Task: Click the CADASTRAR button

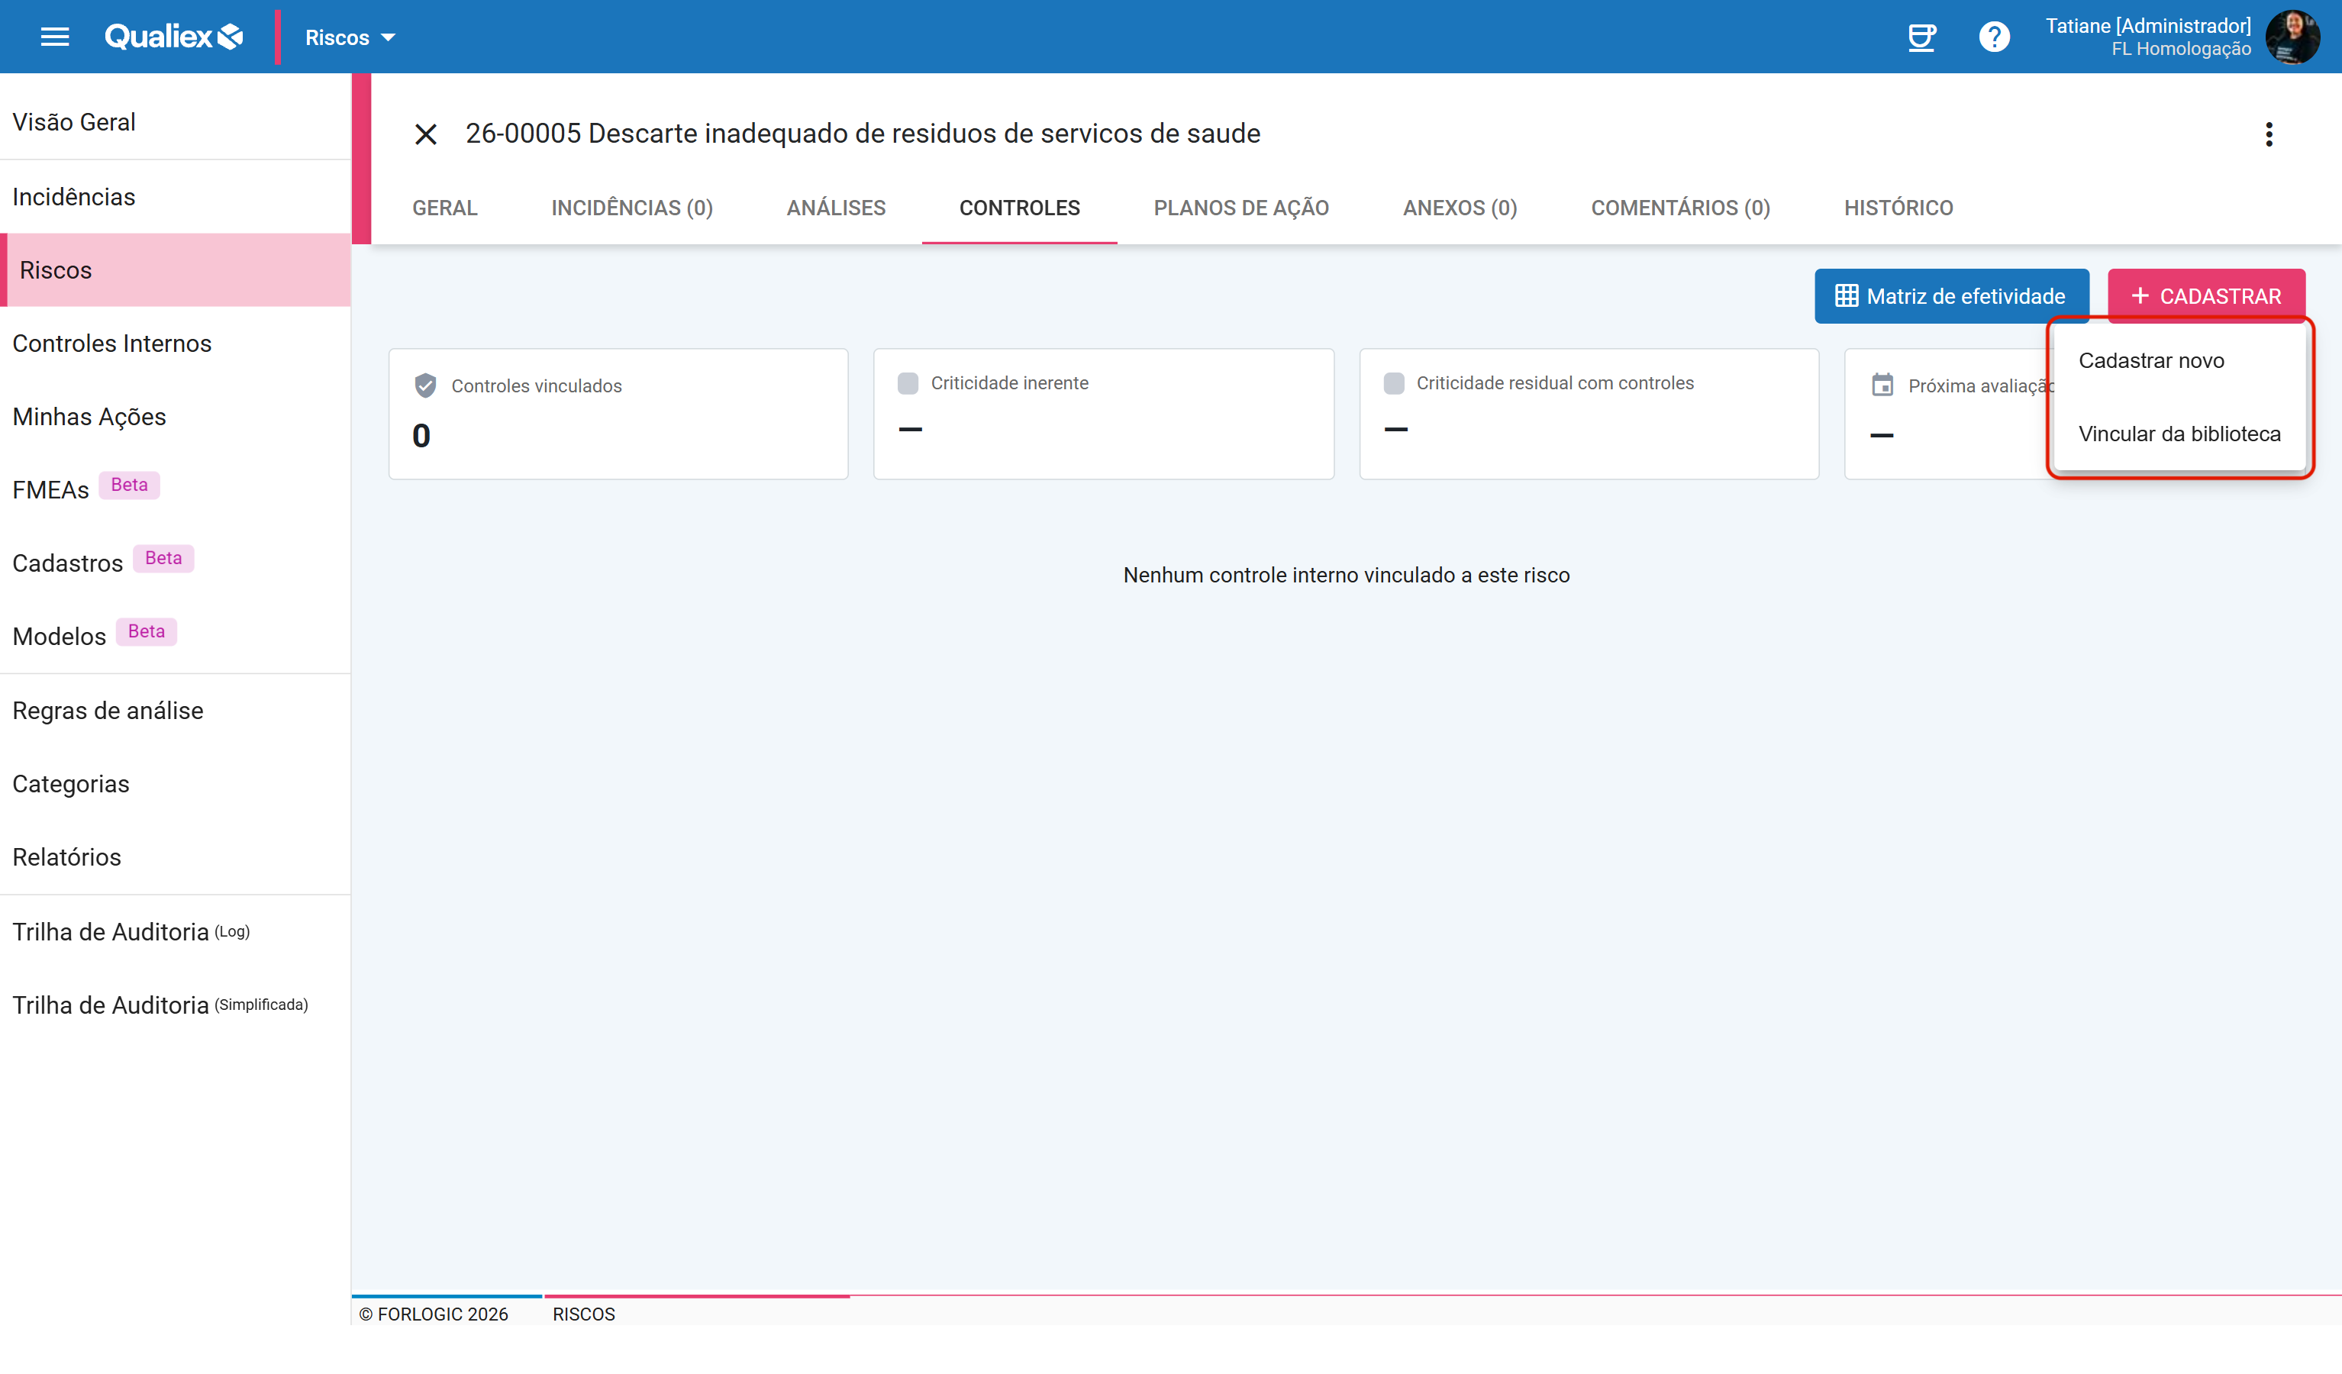Action: pyautogui.click(x=2206, y=296)
